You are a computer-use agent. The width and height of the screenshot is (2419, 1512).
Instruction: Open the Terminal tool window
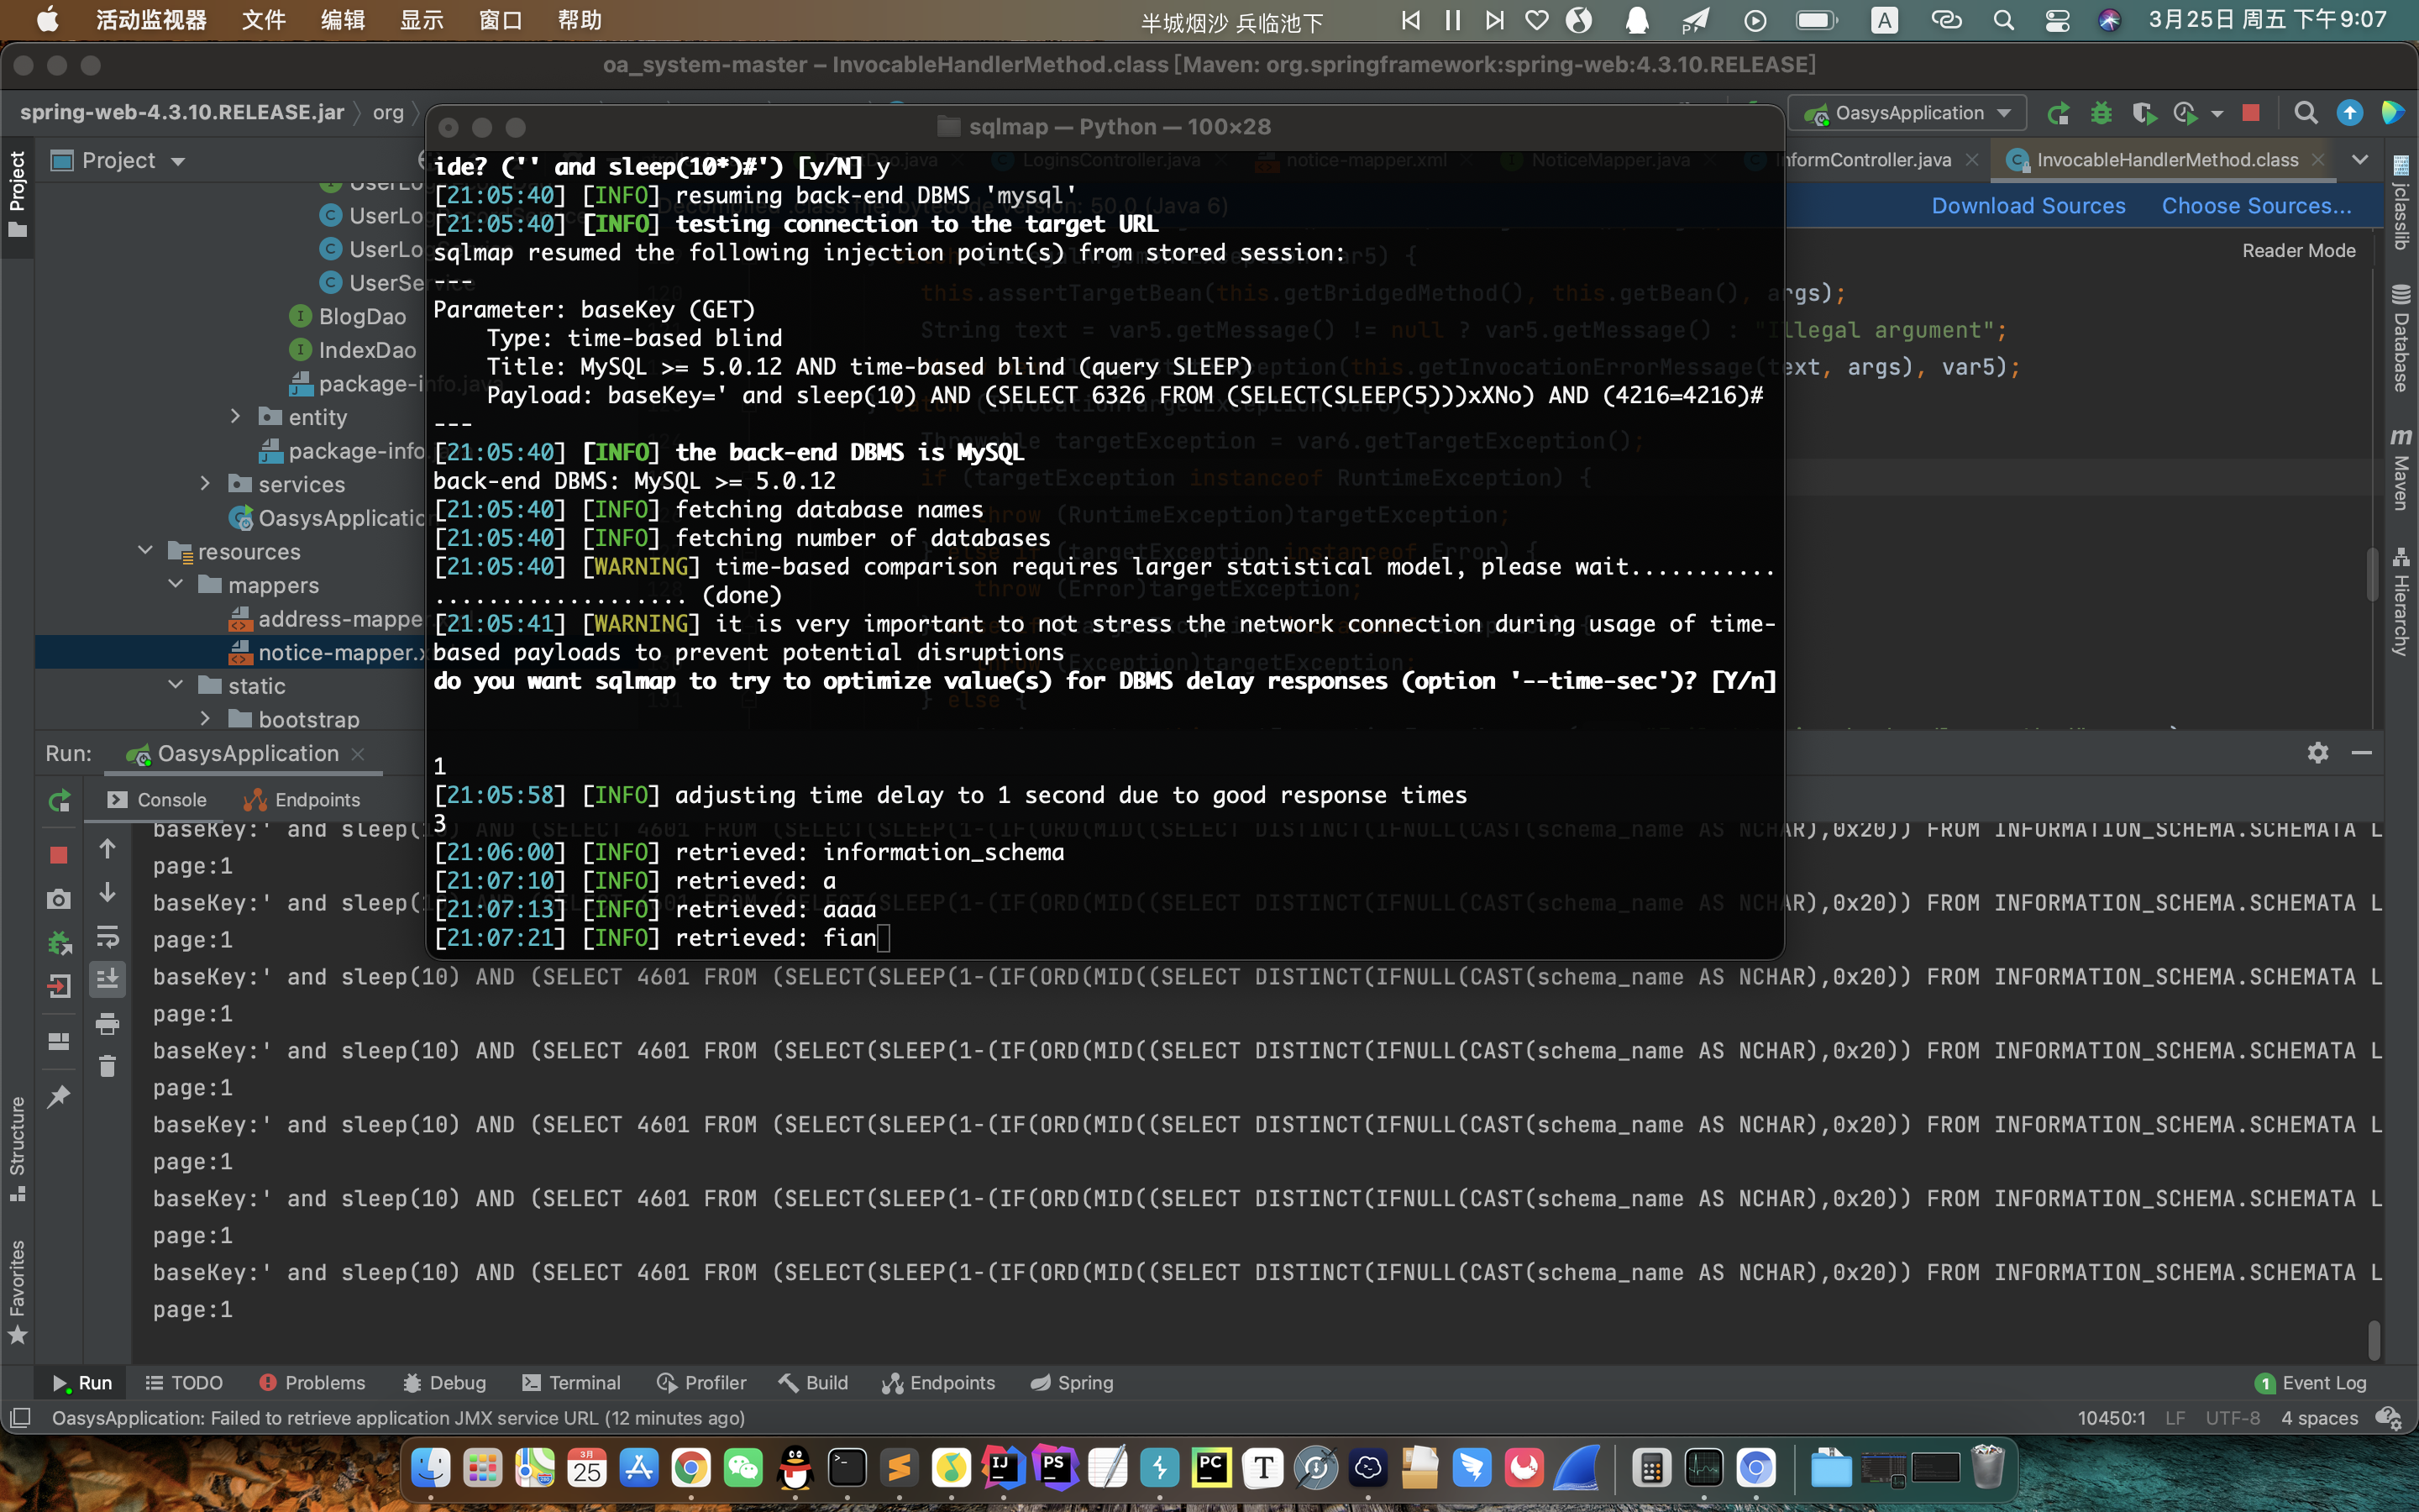[x=572, y=1383]
